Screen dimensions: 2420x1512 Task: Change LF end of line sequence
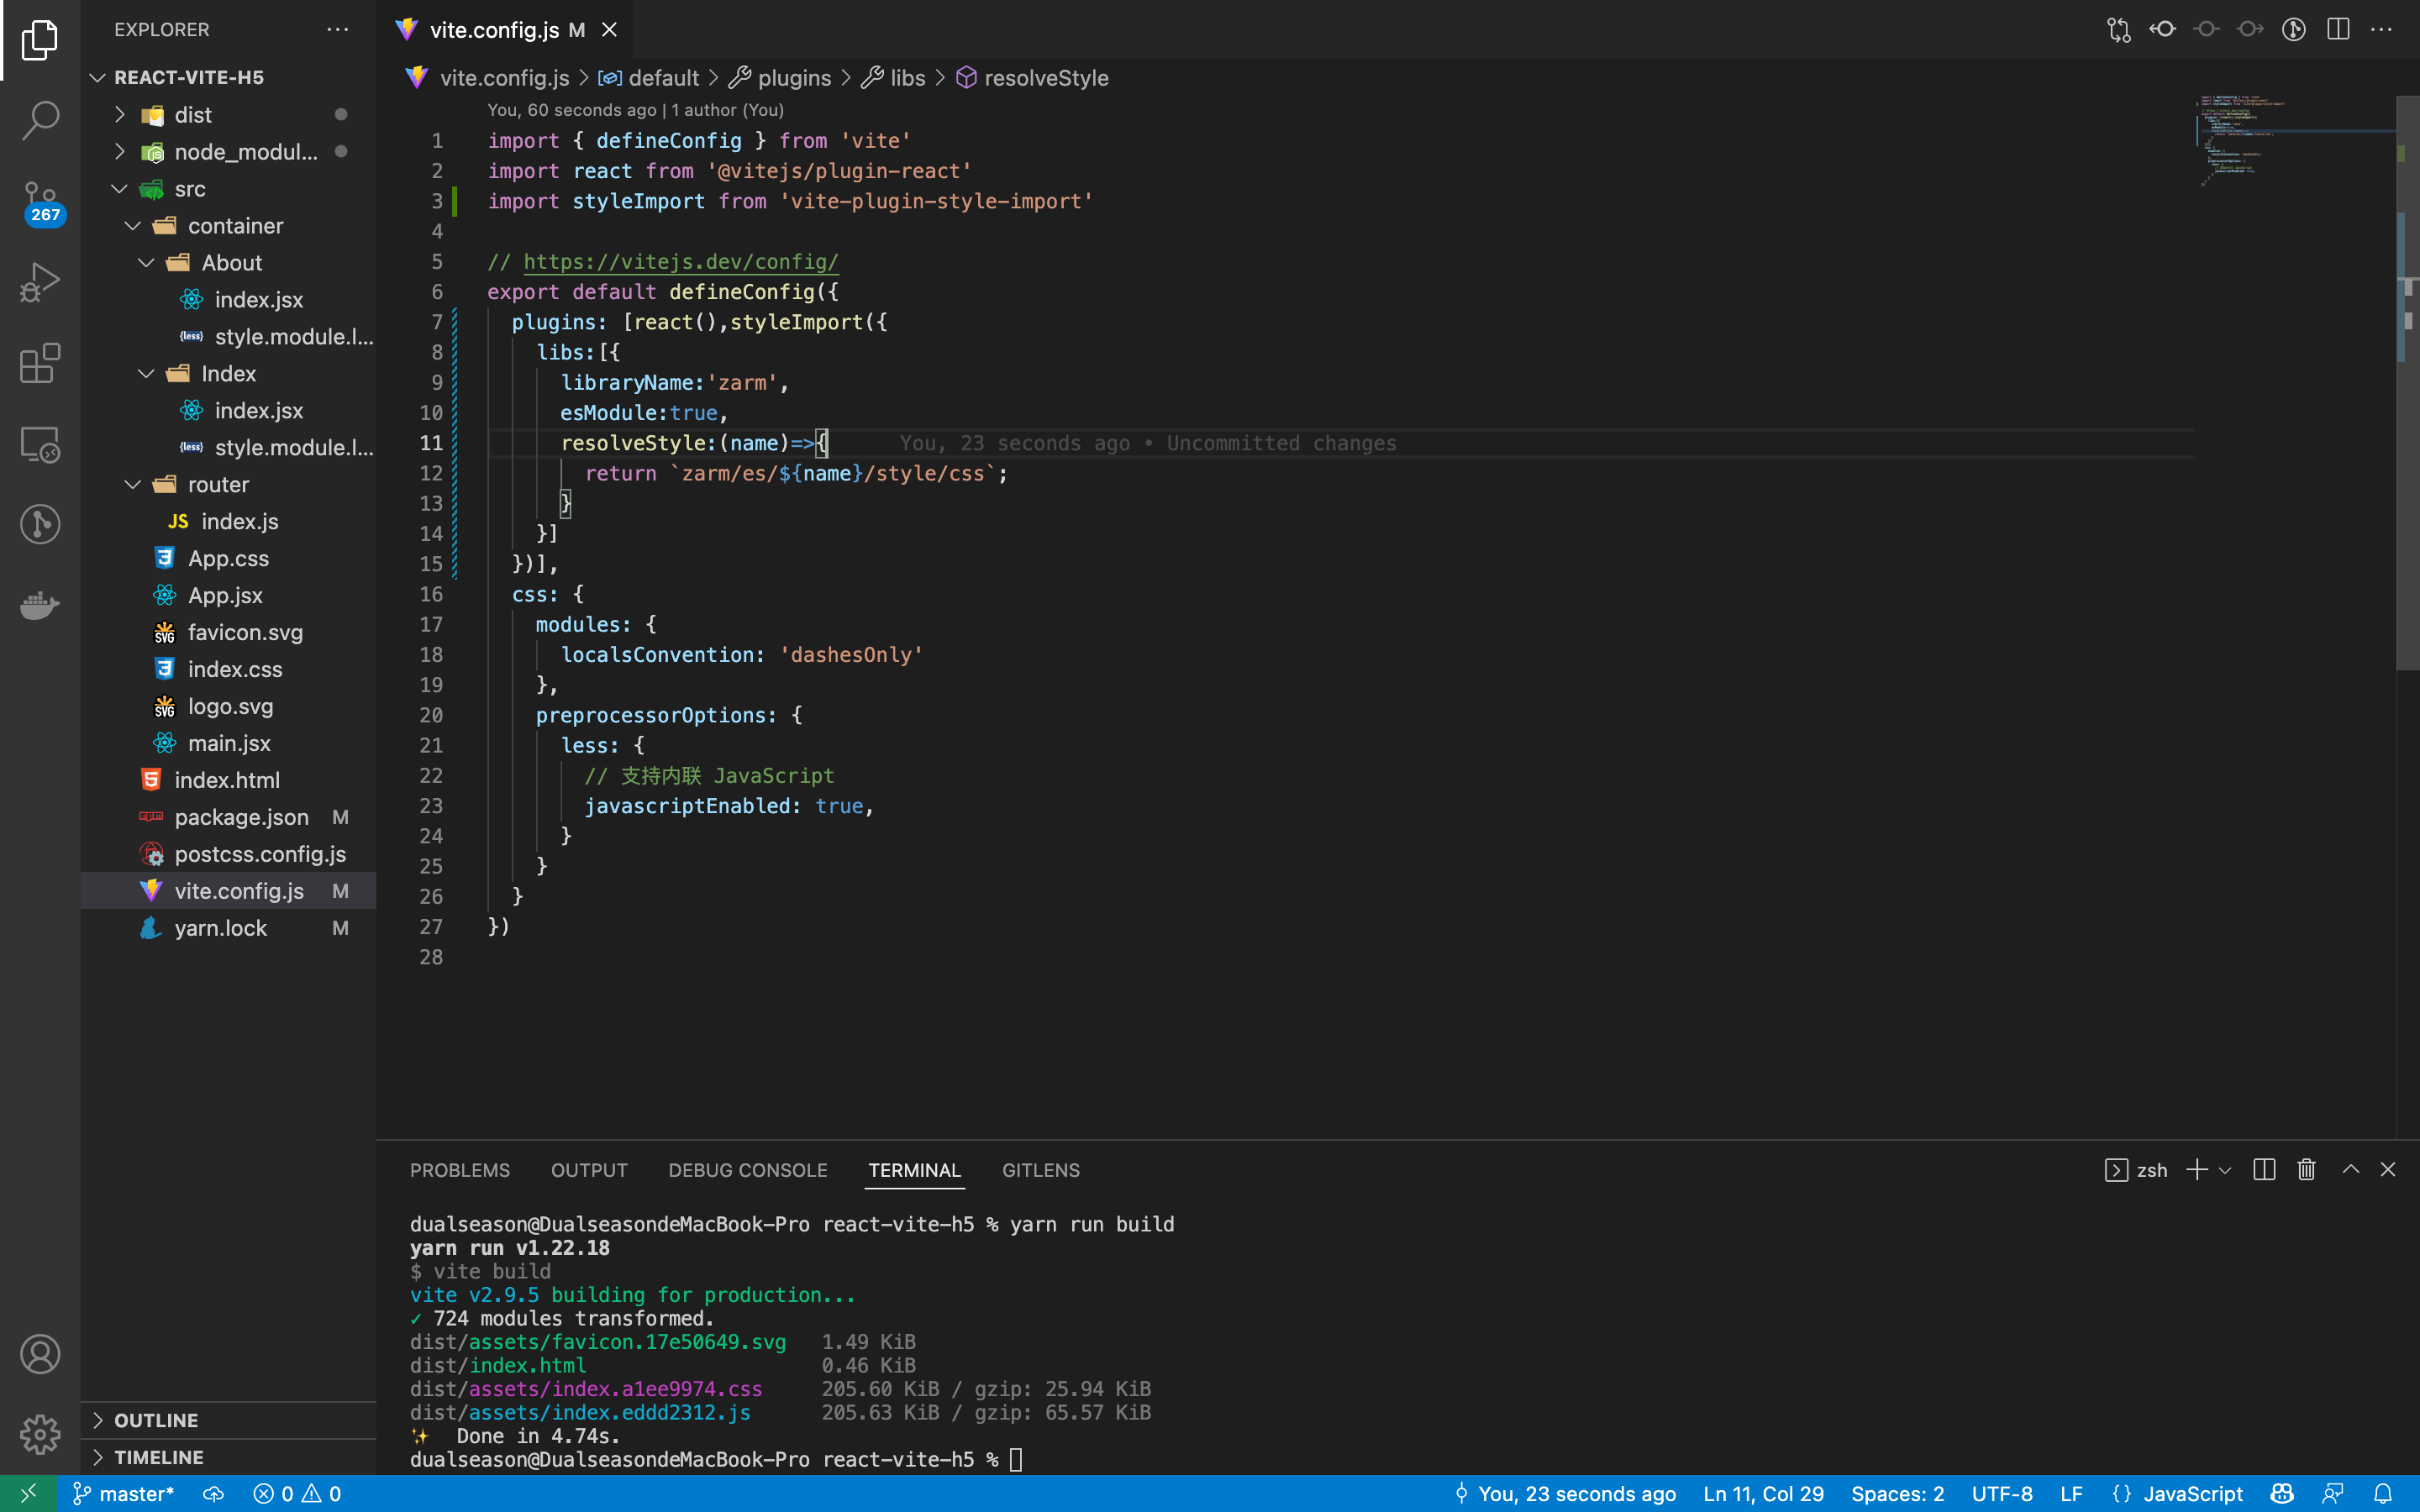coord(2071,1494)
